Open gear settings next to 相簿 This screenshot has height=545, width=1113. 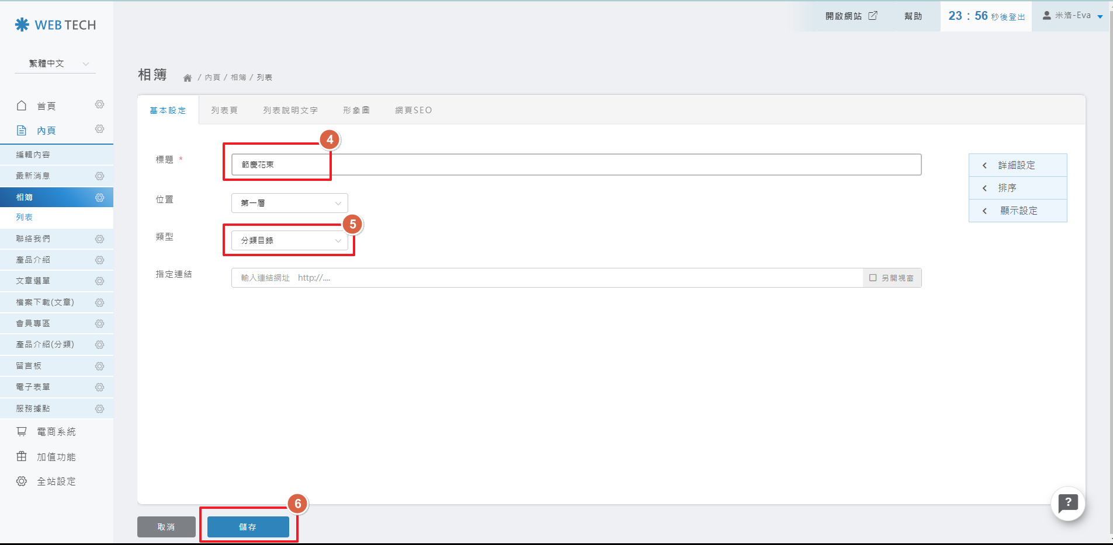pos(100,198)
